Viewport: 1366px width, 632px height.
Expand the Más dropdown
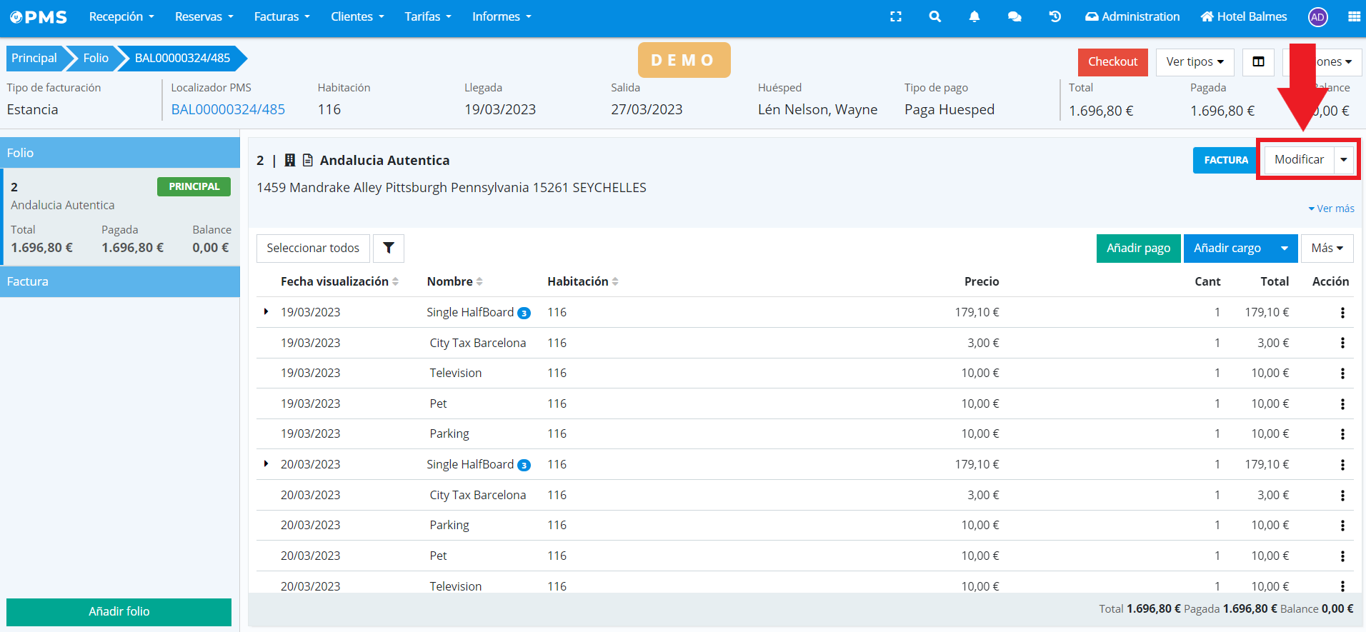[x=1327, y=249]
